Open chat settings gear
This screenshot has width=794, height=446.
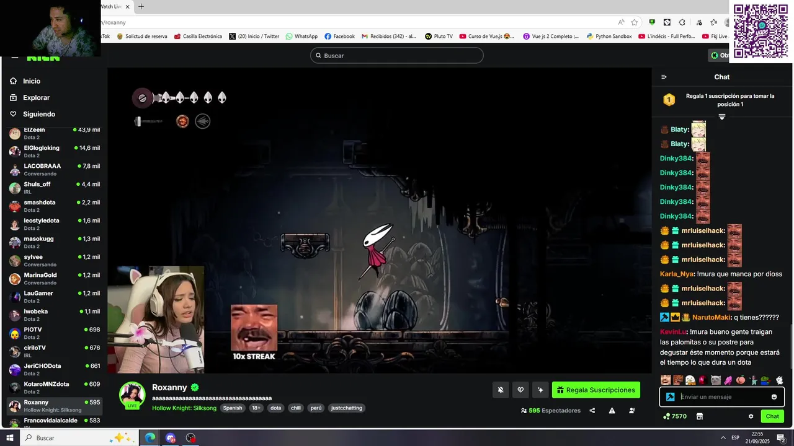pos(751,416)
